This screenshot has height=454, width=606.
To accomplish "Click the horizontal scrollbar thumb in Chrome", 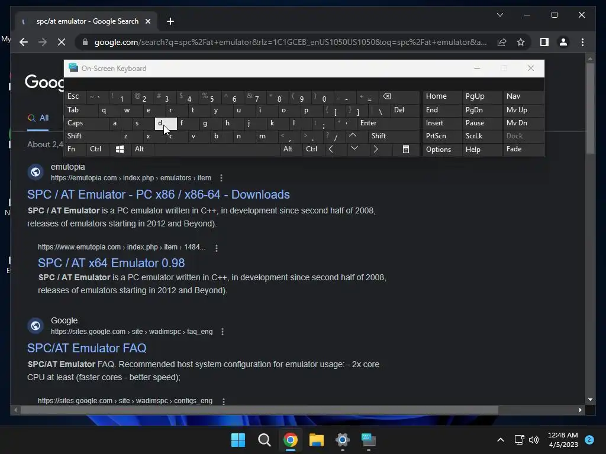I will click(259, 410).
